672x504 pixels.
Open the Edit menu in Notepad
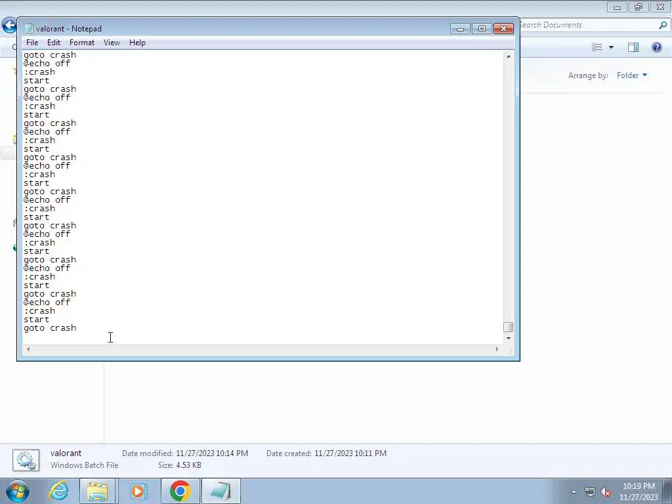pos(54,43)
